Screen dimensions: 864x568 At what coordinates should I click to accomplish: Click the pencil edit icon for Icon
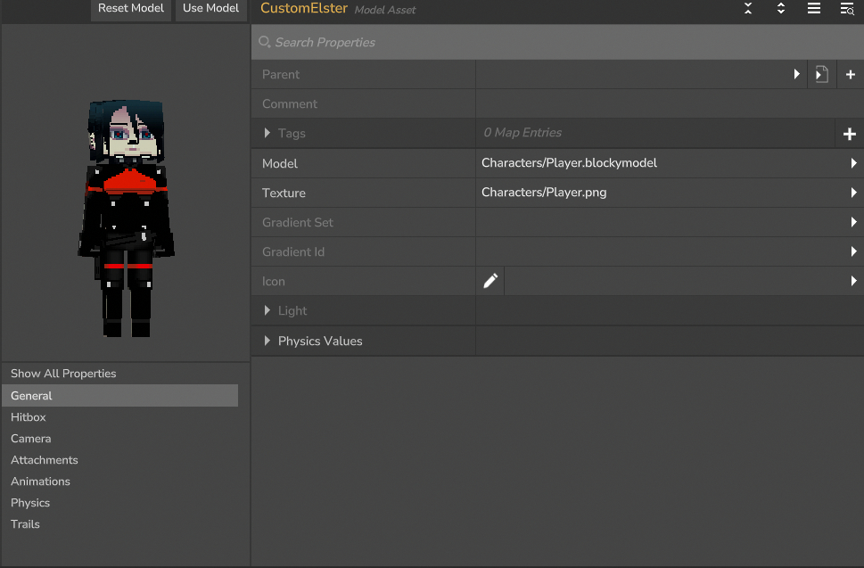click(490, 281)
